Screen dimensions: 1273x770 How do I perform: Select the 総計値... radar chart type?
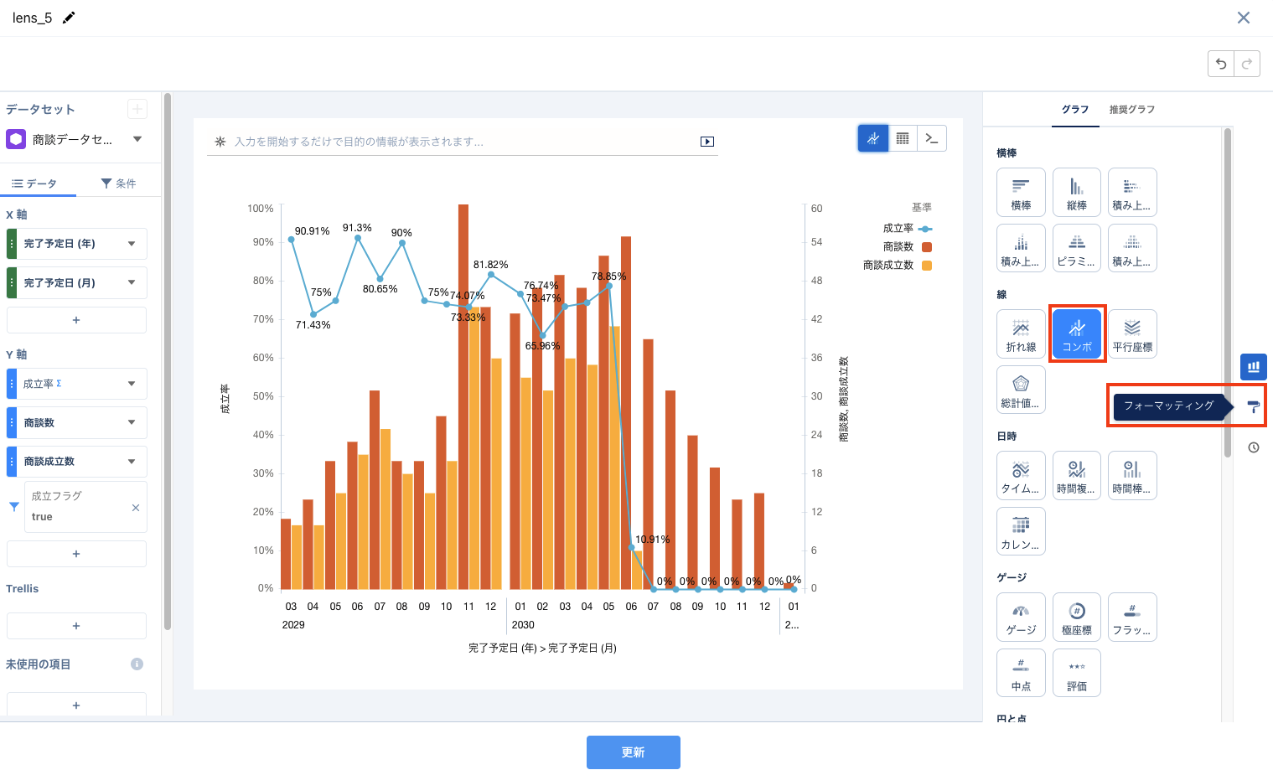(x=1021, y=390)
